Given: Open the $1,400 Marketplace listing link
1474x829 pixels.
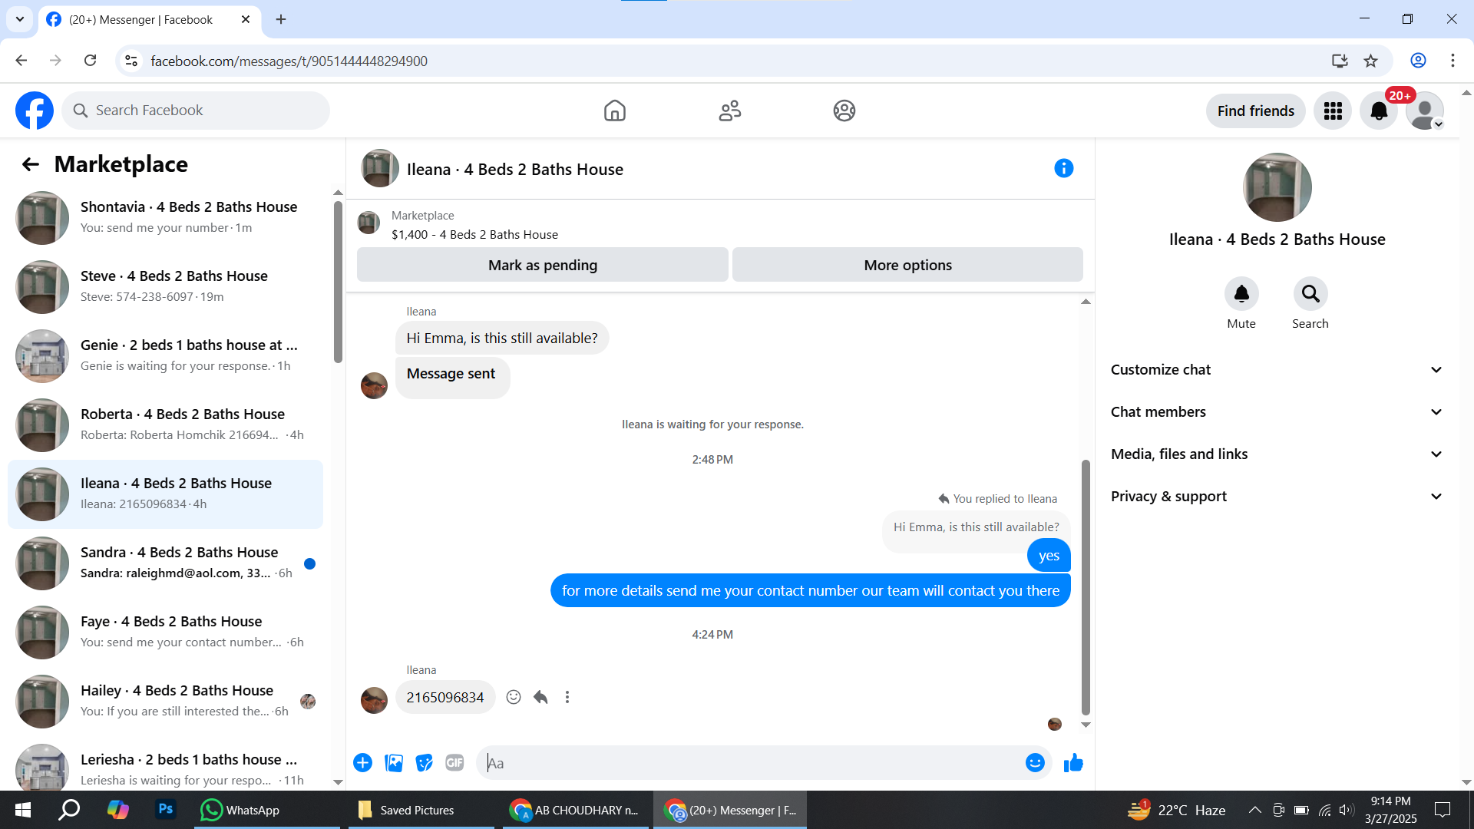Looking at the screenshot, I should (474, 234).
